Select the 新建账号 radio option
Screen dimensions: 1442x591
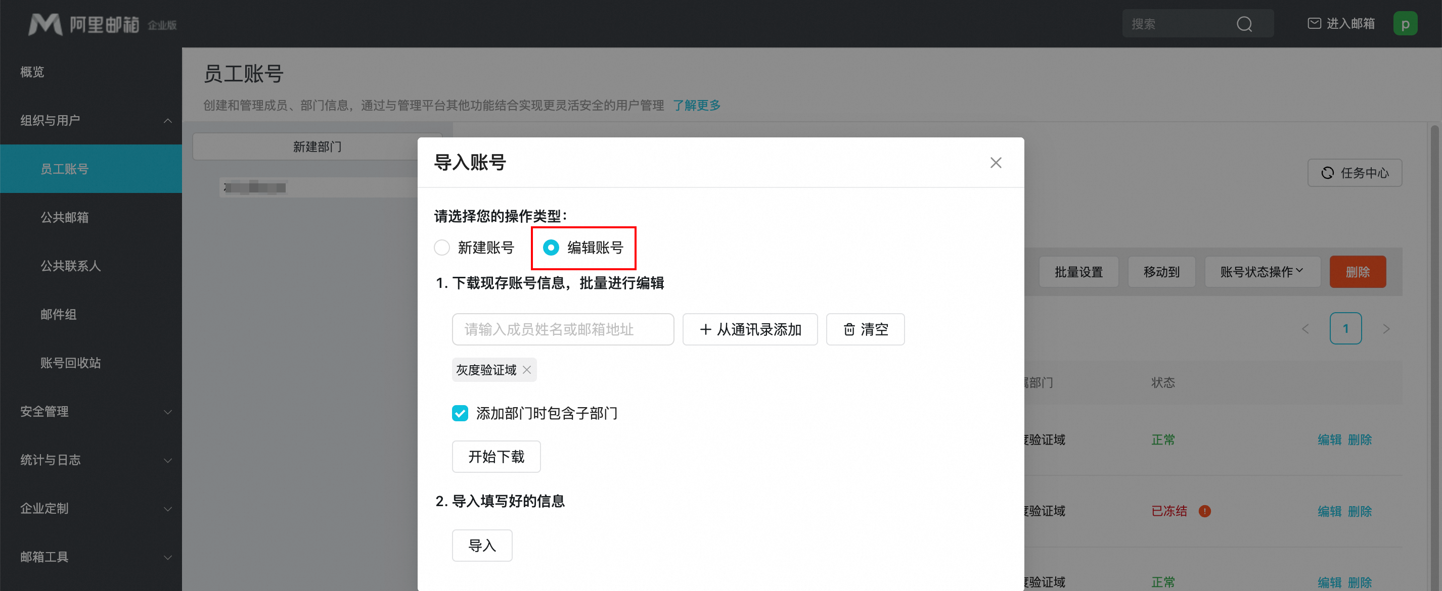click(x=442, y=248)
